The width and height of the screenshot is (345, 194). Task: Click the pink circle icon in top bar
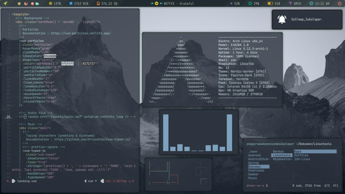coord(32,4)
